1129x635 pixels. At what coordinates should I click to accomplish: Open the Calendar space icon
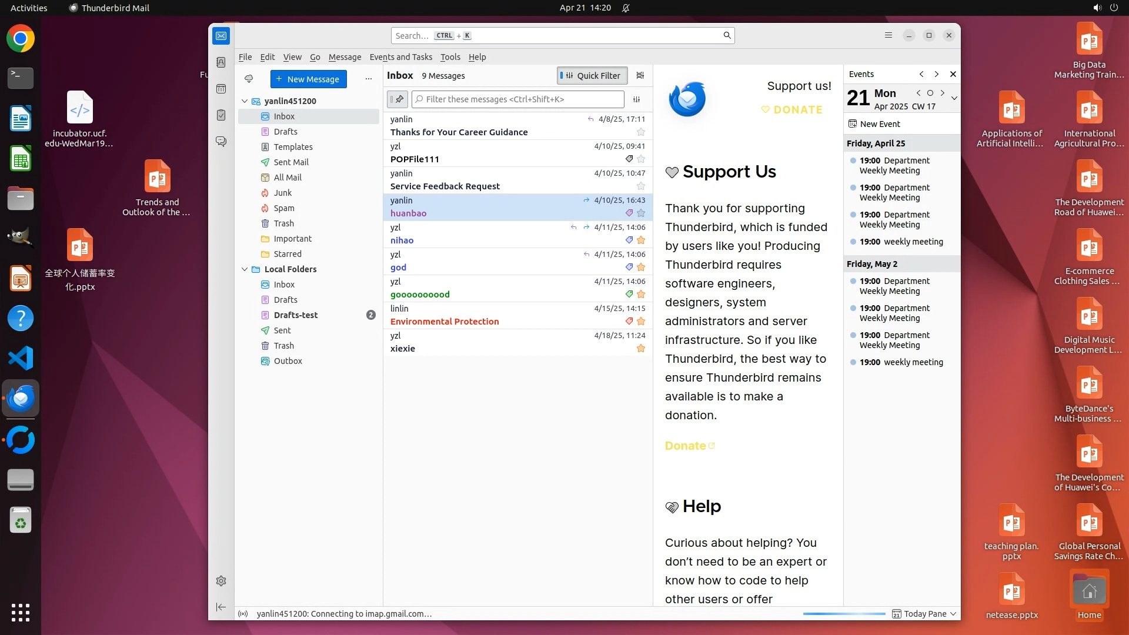pos(221,89)
